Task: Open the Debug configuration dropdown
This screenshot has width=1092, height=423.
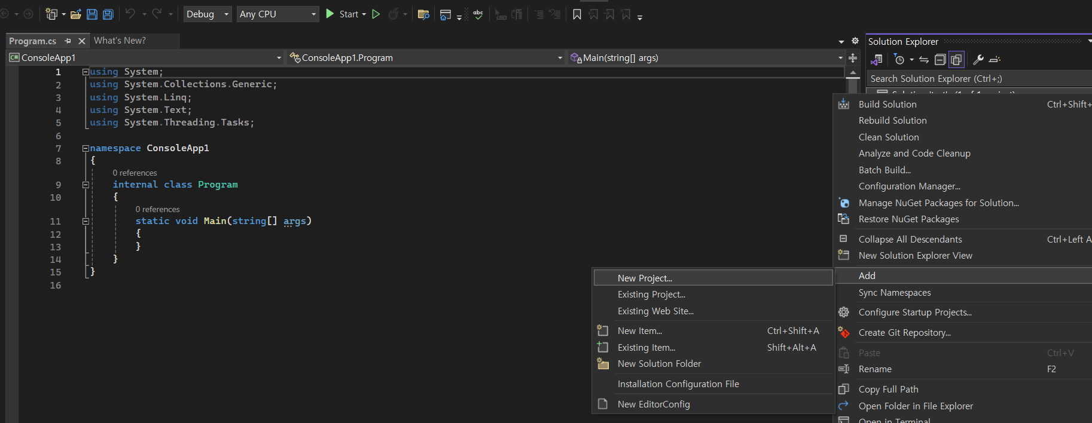Action: point(208,14)
